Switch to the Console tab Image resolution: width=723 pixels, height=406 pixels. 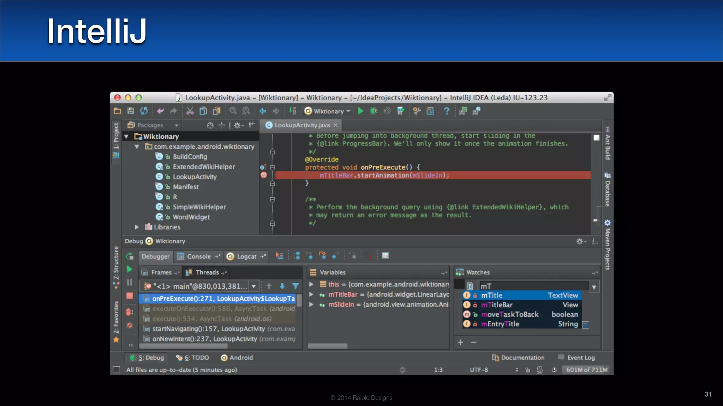(x=198, y=257)
